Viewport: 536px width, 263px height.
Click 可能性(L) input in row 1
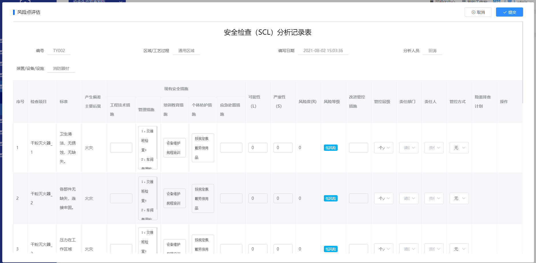(x=258, y=148)
